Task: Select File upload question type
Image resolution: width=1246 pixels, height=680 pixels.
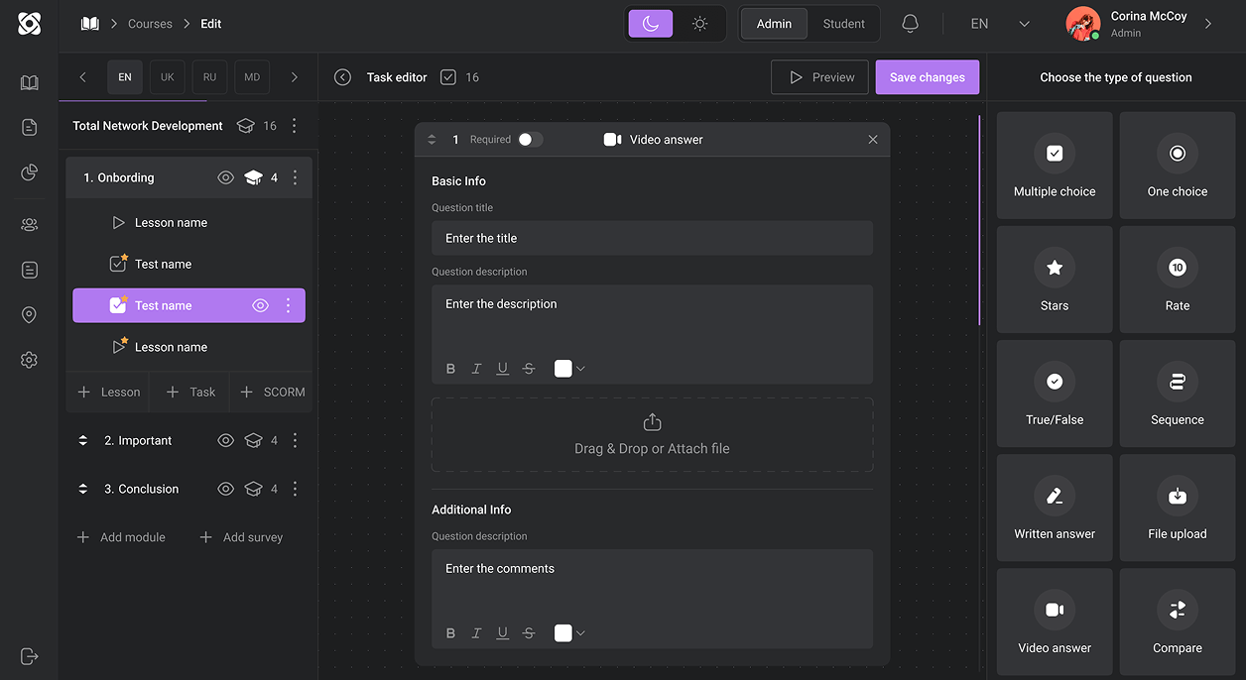Action: 1178,508
